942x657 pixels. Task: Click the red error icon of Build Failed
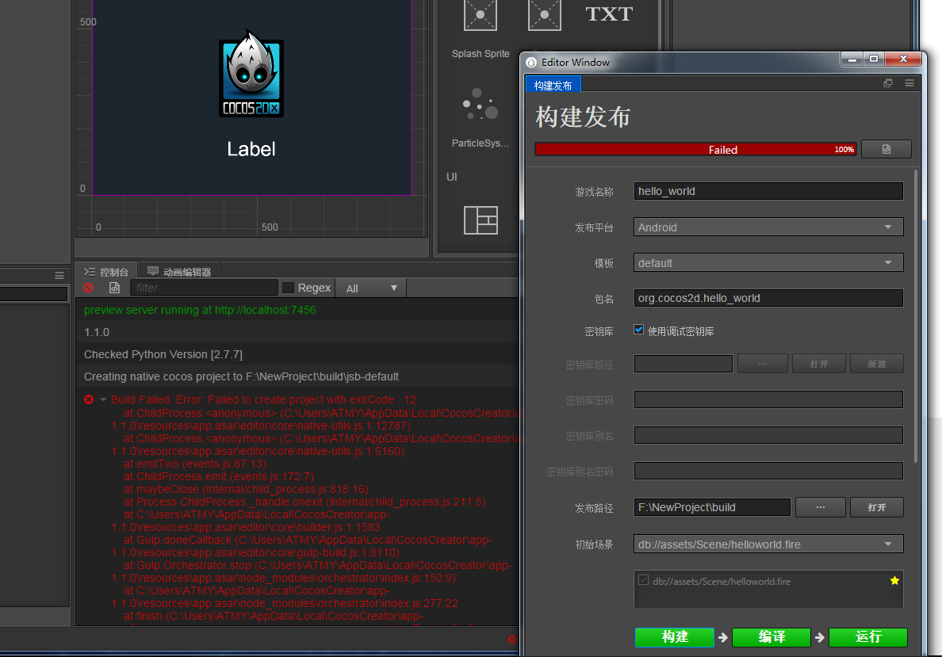point(89,399)
